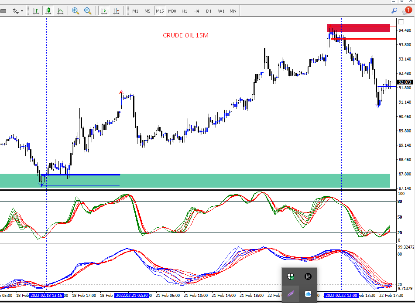The height and width of the screenshot is (303, 415).
Task: Click the 2022.02.18 13:15 date marker
Action: [x=46, y=295]
